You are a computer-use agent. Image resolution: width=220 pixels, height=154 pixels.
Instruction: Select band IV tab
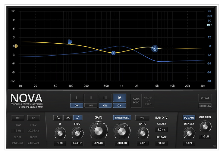[x=119, y=98]
